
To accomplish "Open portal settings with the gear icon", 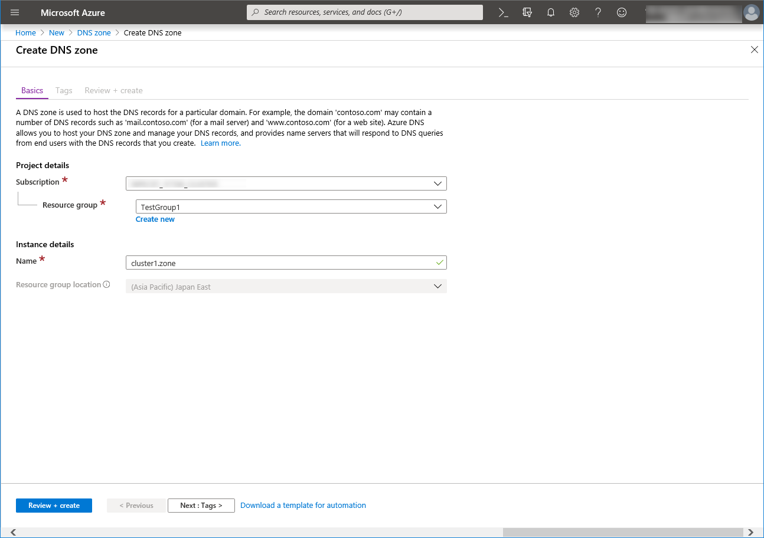I will pos(574,12).
